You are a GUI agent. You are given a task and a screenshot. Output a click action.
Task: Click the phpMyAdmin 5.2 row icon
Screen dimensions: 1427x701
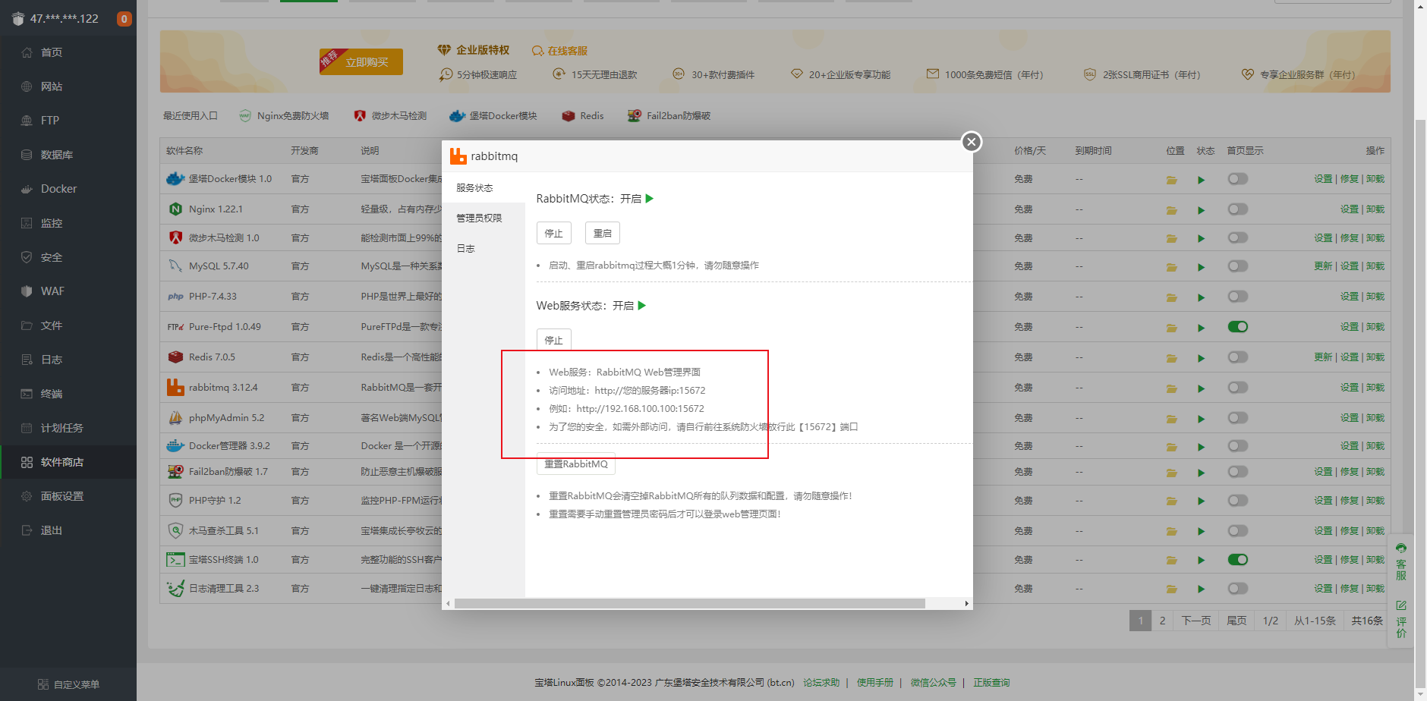tap(175, 418)
